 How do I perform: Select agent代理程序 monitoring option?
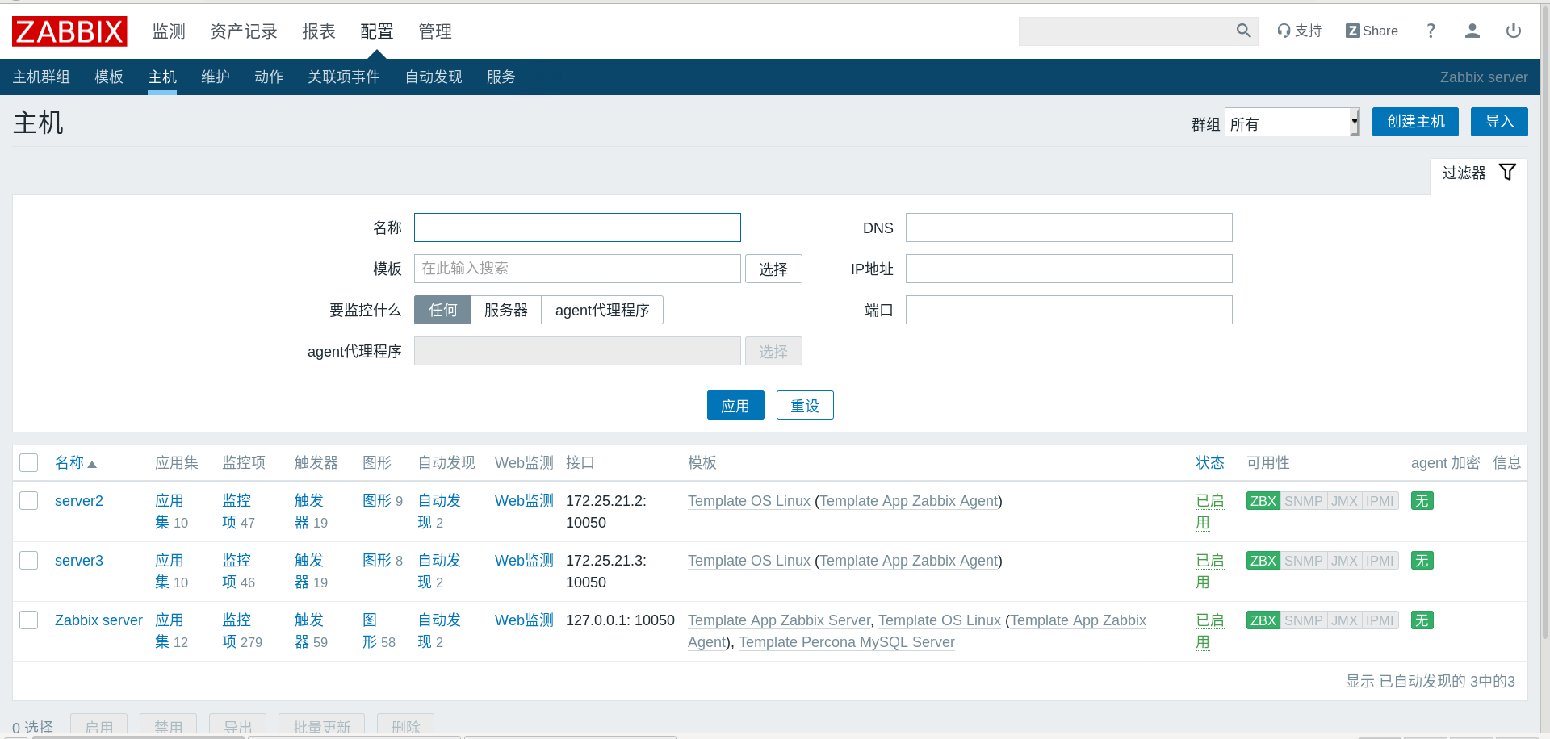coord(602,310)
